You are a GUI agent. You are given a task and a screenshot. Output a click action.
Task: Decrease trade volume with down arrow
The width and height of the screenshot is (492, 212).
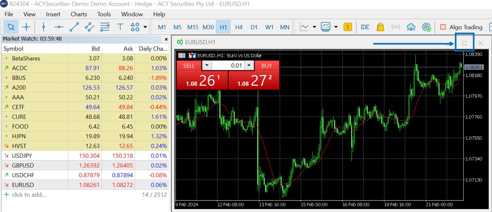pyautogui.click(x=207, y=65)
